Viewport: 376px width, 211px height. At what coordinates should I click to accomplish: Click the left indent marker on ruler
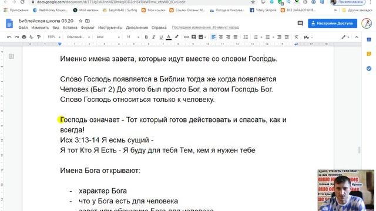click(x=60, y=45)
